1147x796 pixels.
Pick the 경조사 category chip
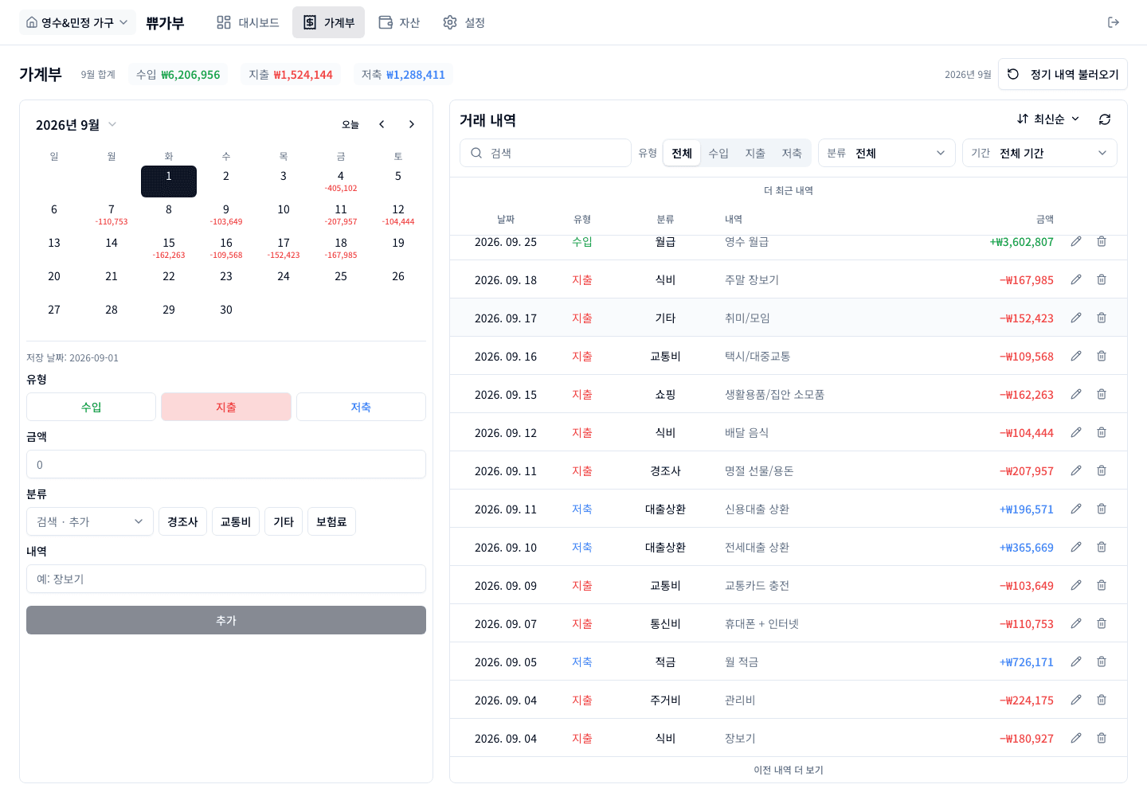[182, 521]
